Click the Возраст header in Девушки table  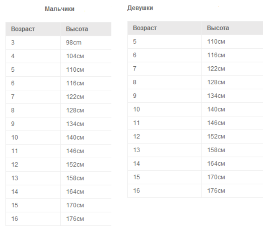(x=145, y=28)
